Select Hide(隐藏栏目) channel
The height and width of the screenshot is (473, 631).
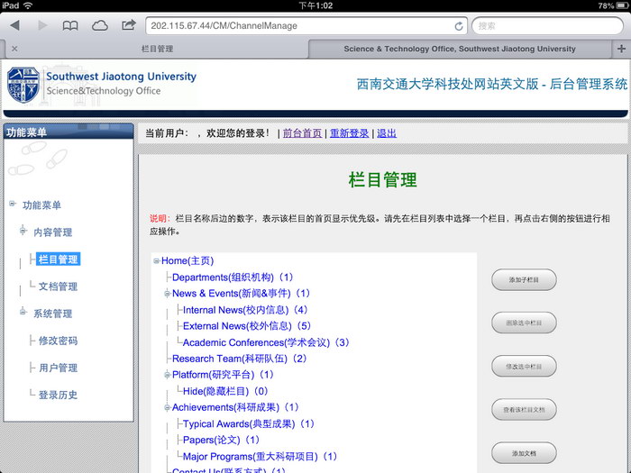tap(225, 391)
